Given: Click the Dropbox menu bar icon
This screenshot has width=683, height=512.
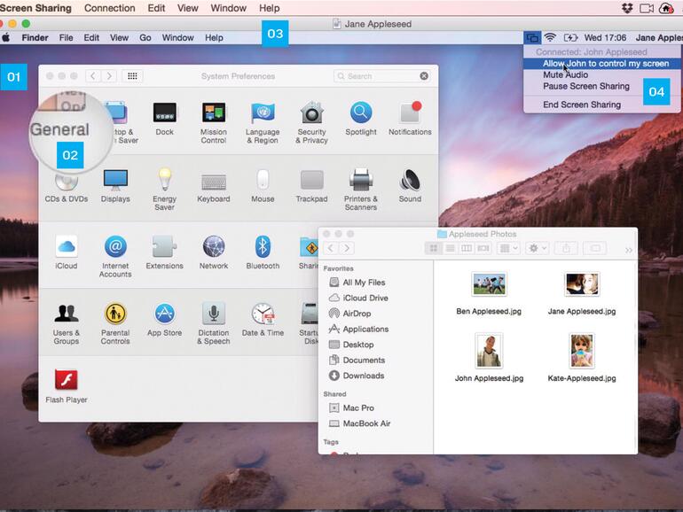Looking at the screenshot, I should 627,8.
